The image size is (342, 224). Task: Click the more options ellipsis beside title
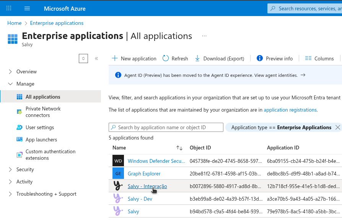[204, 36]
